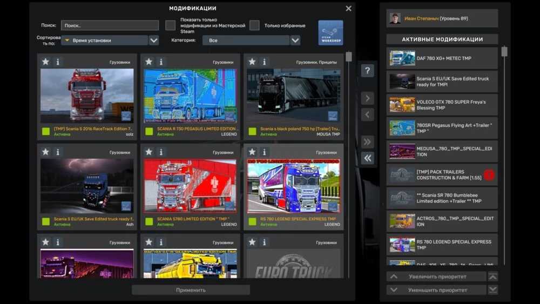This screenshot has width=540, height=304.
Task: Click double right arrow to activate all
Action: pyautogui.click(x=367, y=142)
